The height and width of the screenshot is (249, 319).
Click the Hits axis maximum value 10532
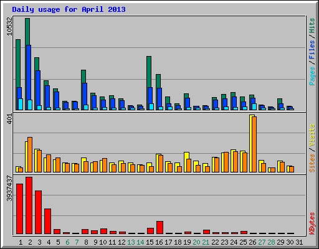(x=9, y=26)
